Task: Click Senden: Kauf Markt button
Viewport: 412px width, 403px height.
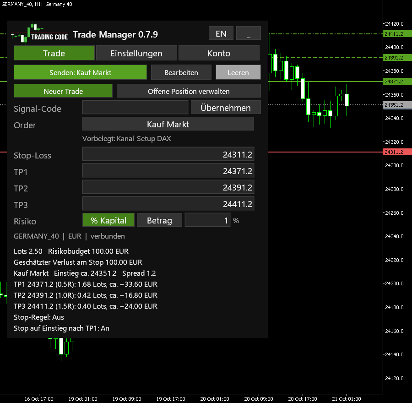Action: [x=80, y=72]
